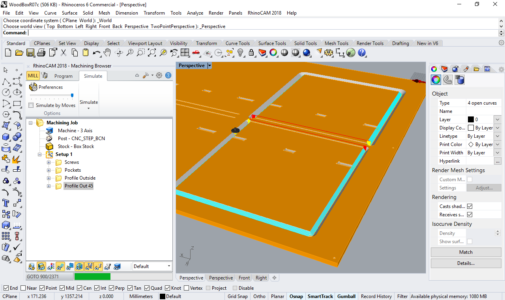
Task: Open the Analyze menu
Action: pos(195,13)
